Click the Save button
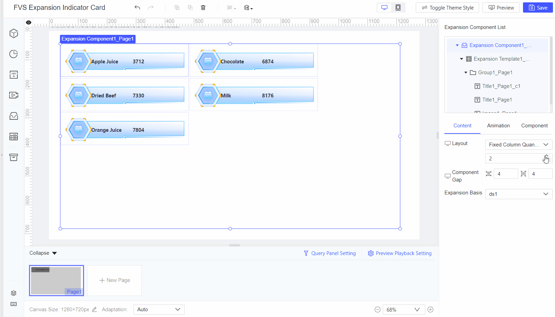 pyautogui.click(x=538, y=7)
